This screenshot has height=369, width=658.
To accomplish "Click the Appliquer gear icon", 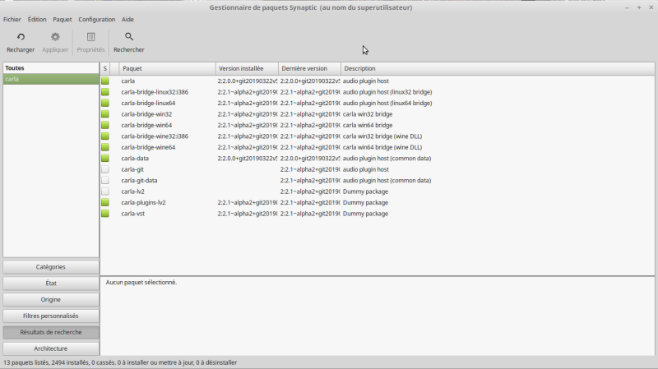I will tap(55, 37).
